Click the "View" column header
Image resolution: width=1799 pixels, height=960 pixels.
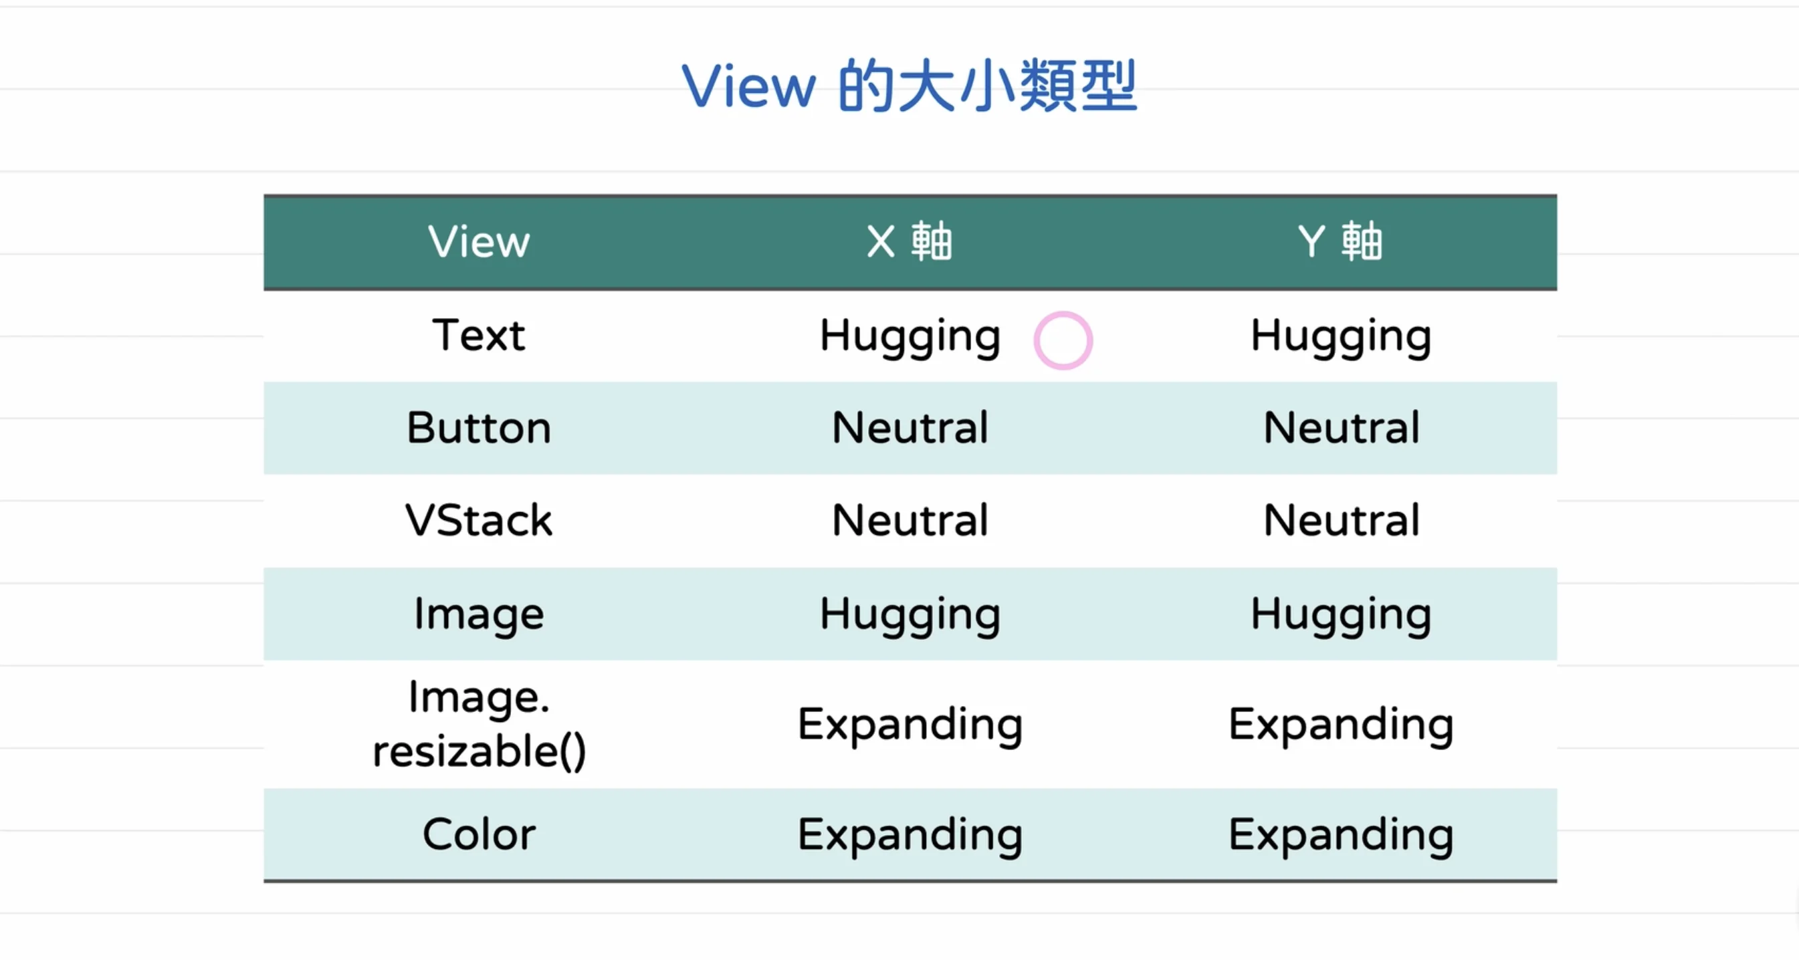click(x=479, y=241)
